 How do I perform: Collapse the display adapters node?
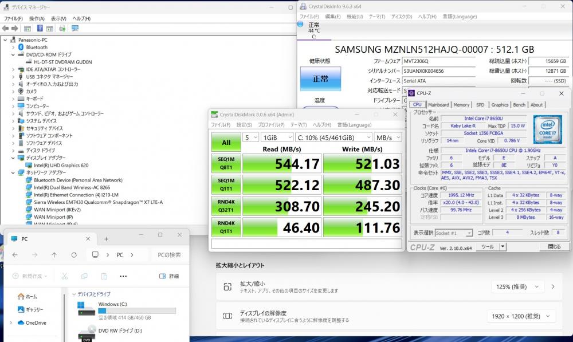[13, 158]
